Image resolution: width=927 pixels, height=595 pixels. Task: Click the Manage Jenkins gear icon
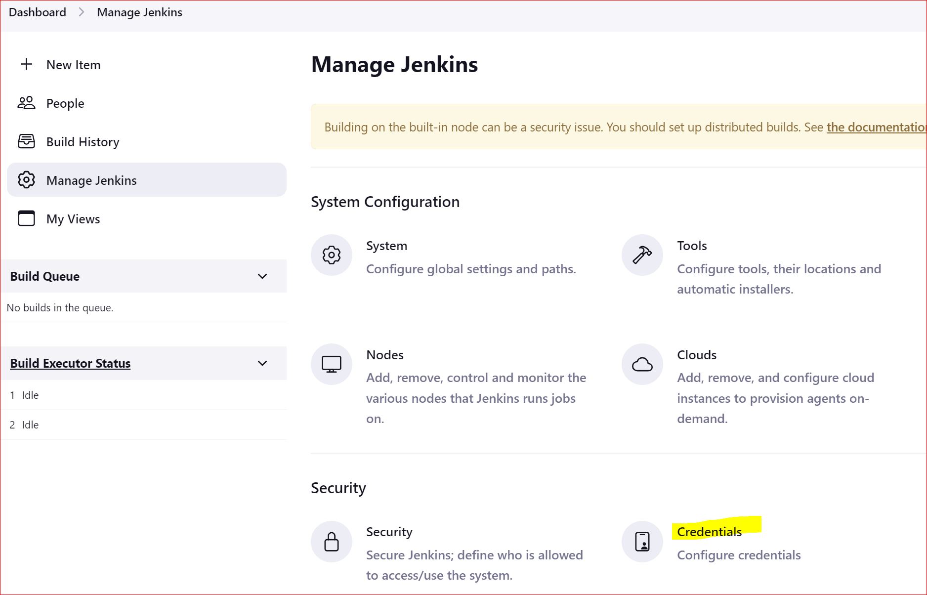tap(26, 180)
